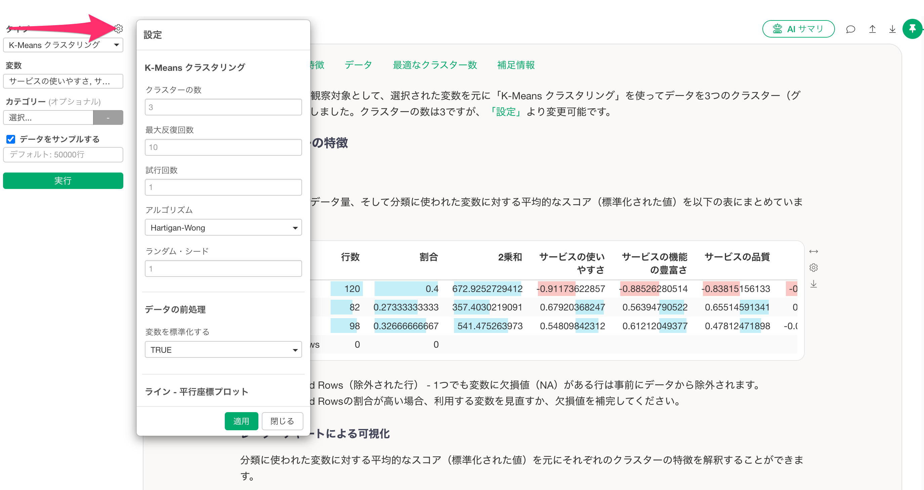Go to the 補足情報 tab
This screenshot has height=490, width=924.
515,65
